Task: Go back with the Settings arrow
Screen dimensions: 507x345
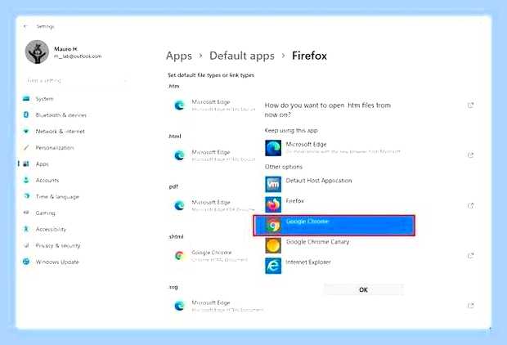Action: point(25,26)
